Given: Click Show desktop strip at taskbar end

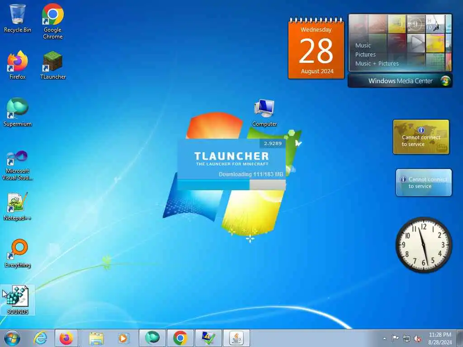Looking at the screenshot, I should point(460,338).
